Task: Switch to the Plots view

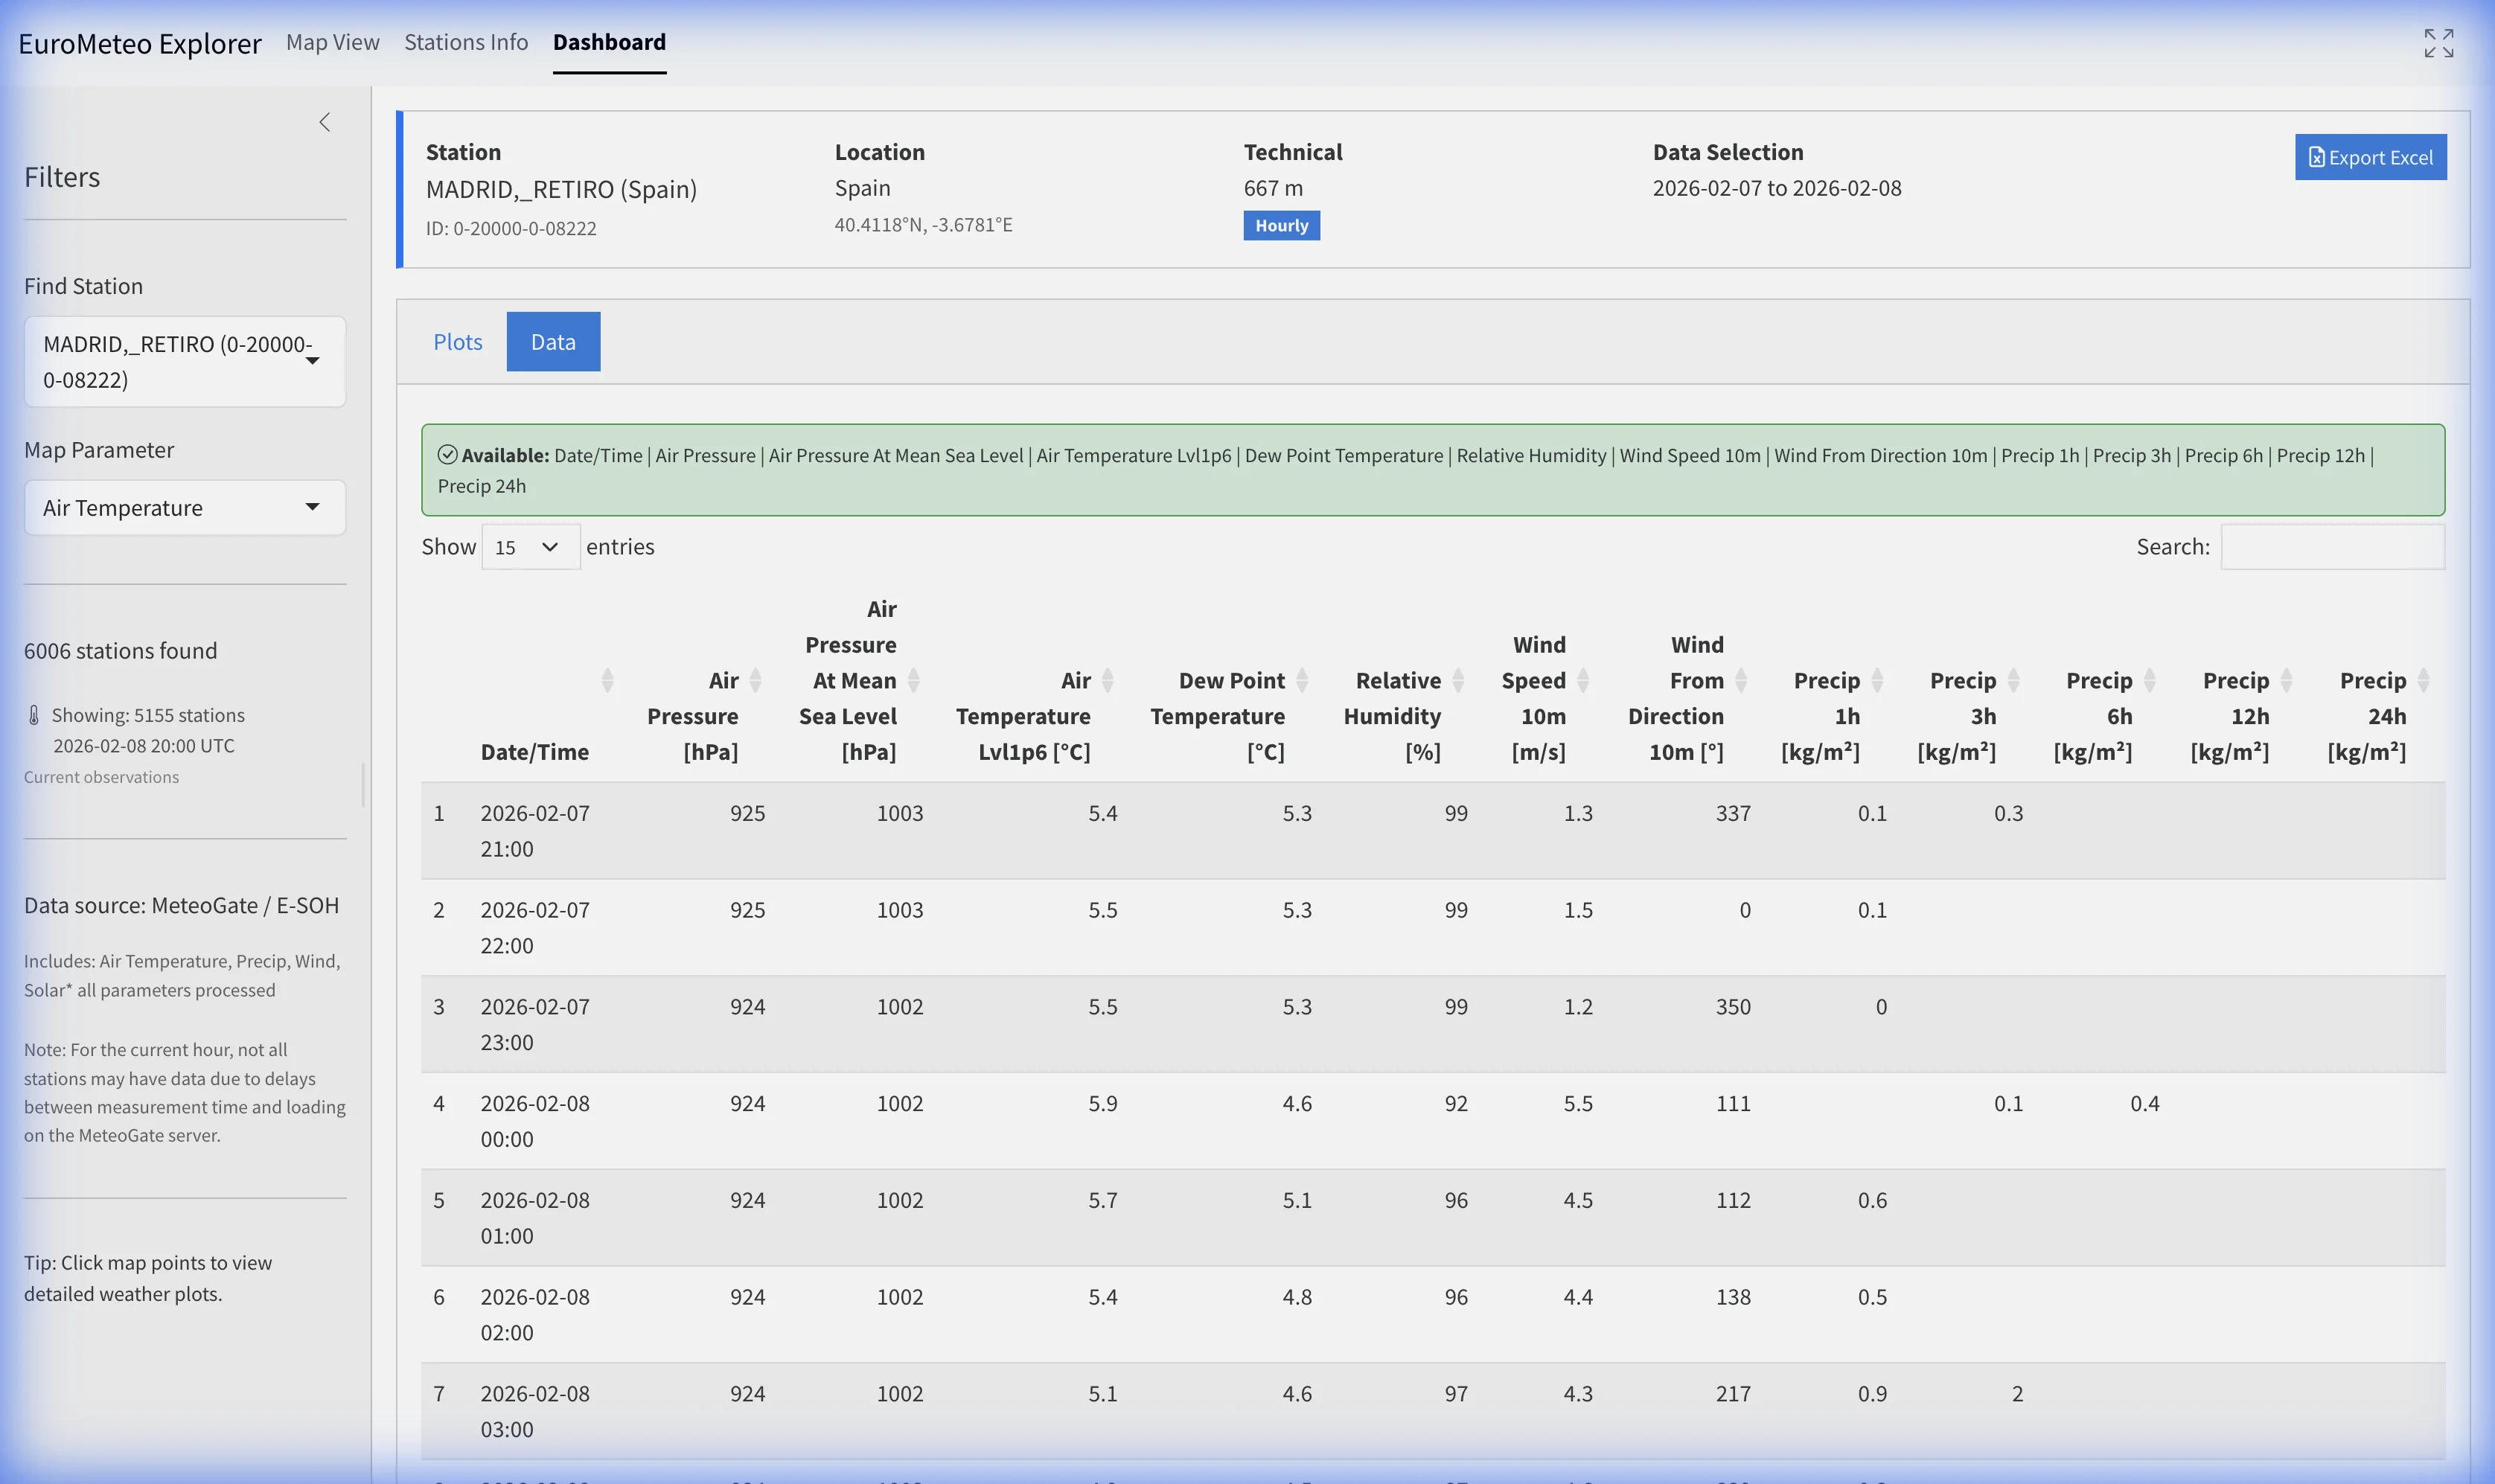Action: click(458, 341)
